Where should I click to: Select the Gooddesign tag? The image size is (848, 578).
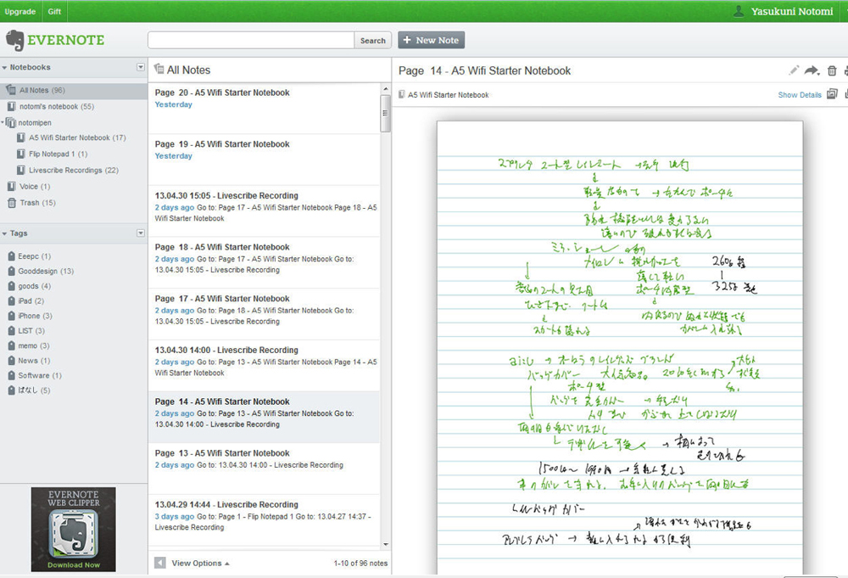pyautogui.click(x=40, y=271)
